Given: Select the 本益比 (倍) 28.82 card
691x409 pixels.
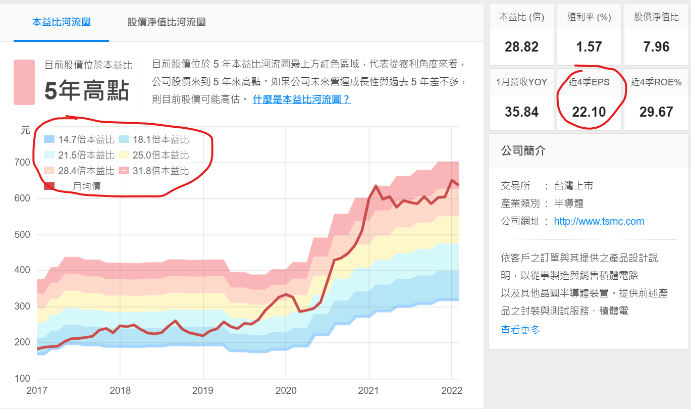Looking at the screenshot, I should (x=521, y=34).
